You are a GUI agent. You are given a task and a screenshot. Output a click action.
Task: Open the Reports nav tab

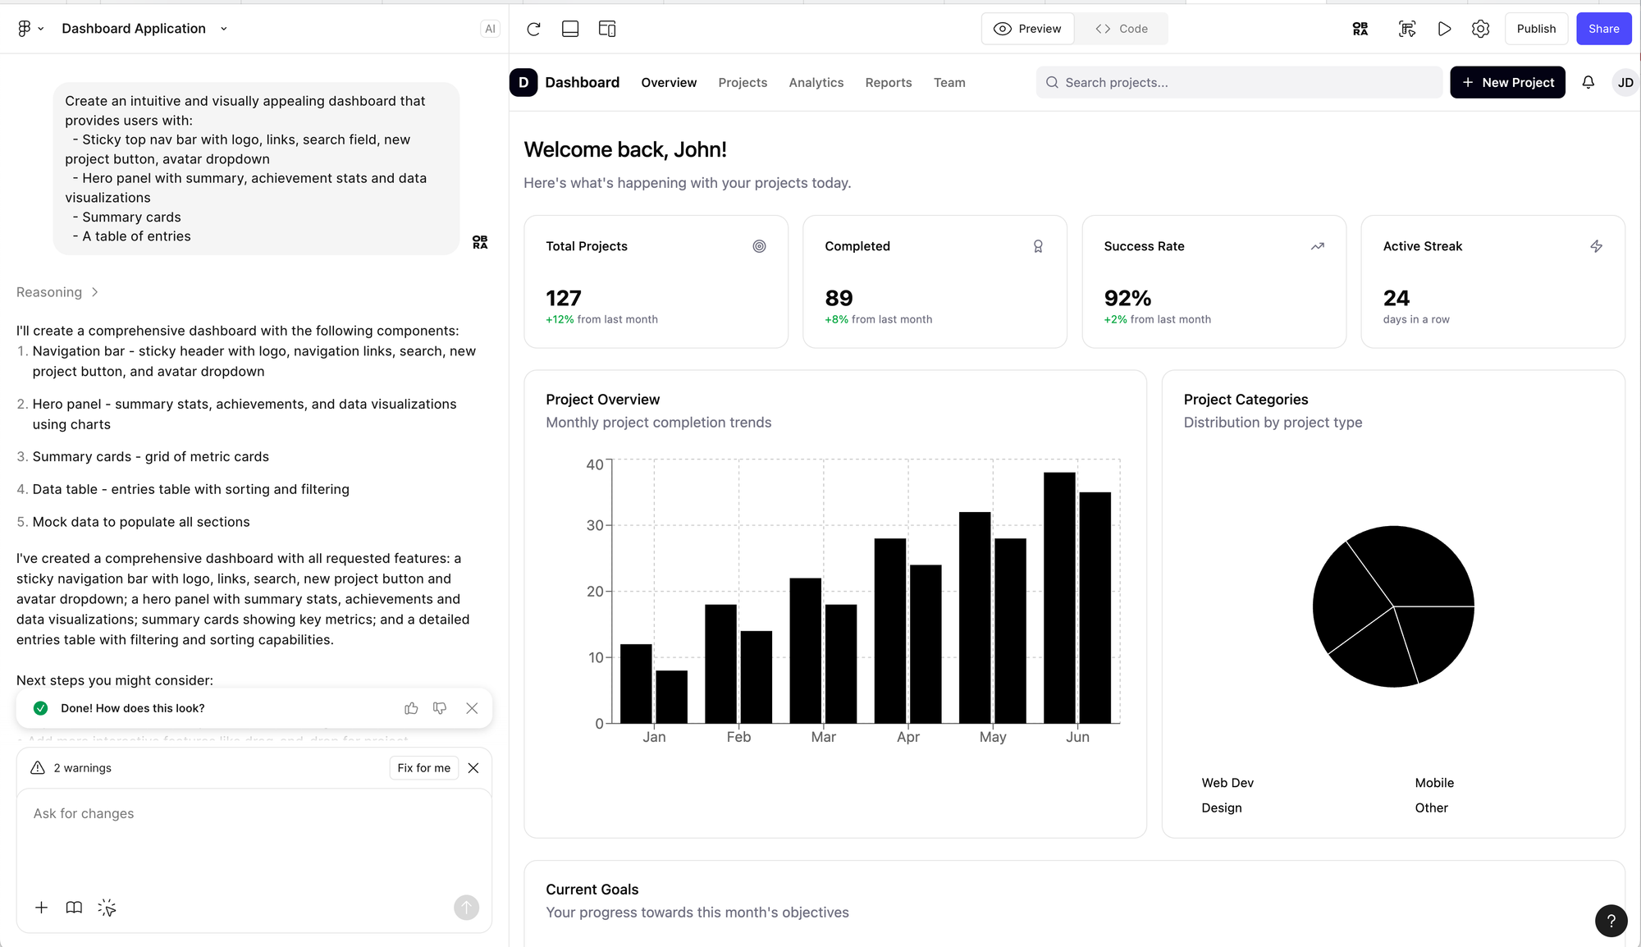coord(888,82)
